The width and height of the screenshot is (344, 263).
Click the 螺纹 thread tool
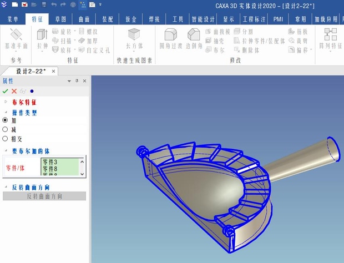point(88,32)
